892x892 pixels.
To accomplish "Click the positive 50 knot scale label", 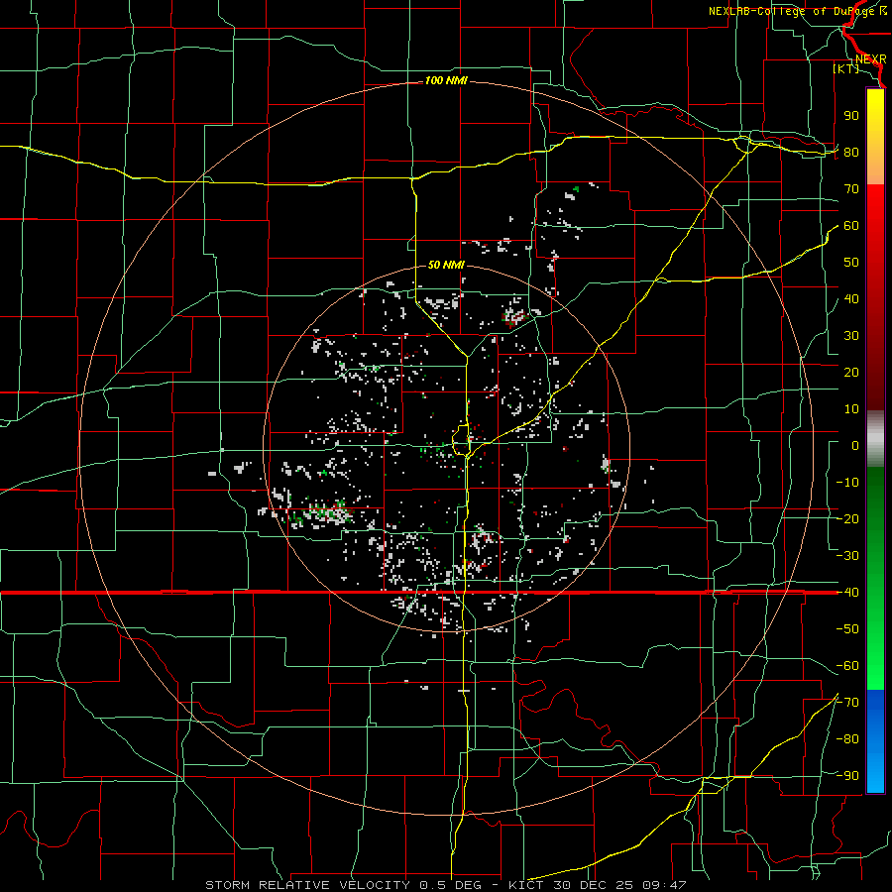I will pos(851,263).
